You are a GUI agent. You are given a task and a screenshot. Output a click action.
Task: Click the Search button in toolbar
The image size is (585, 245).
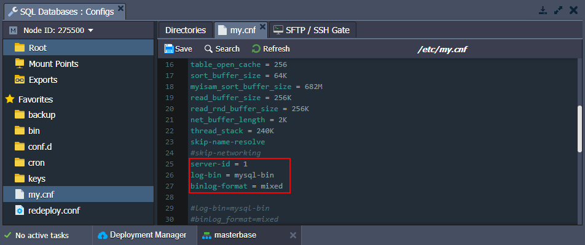point(222,49)
